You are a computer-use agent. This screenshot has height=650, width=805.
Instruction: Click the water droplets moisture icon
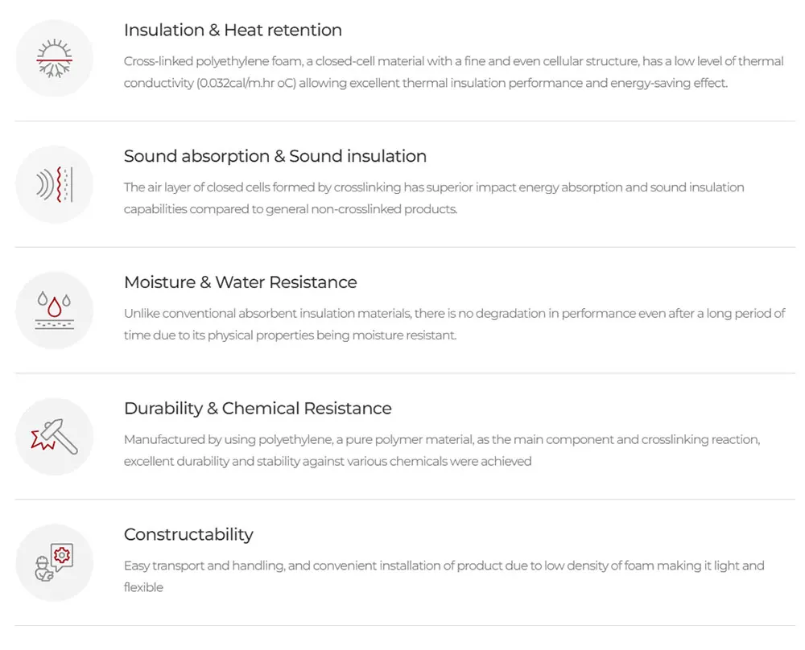coord(55,311)
